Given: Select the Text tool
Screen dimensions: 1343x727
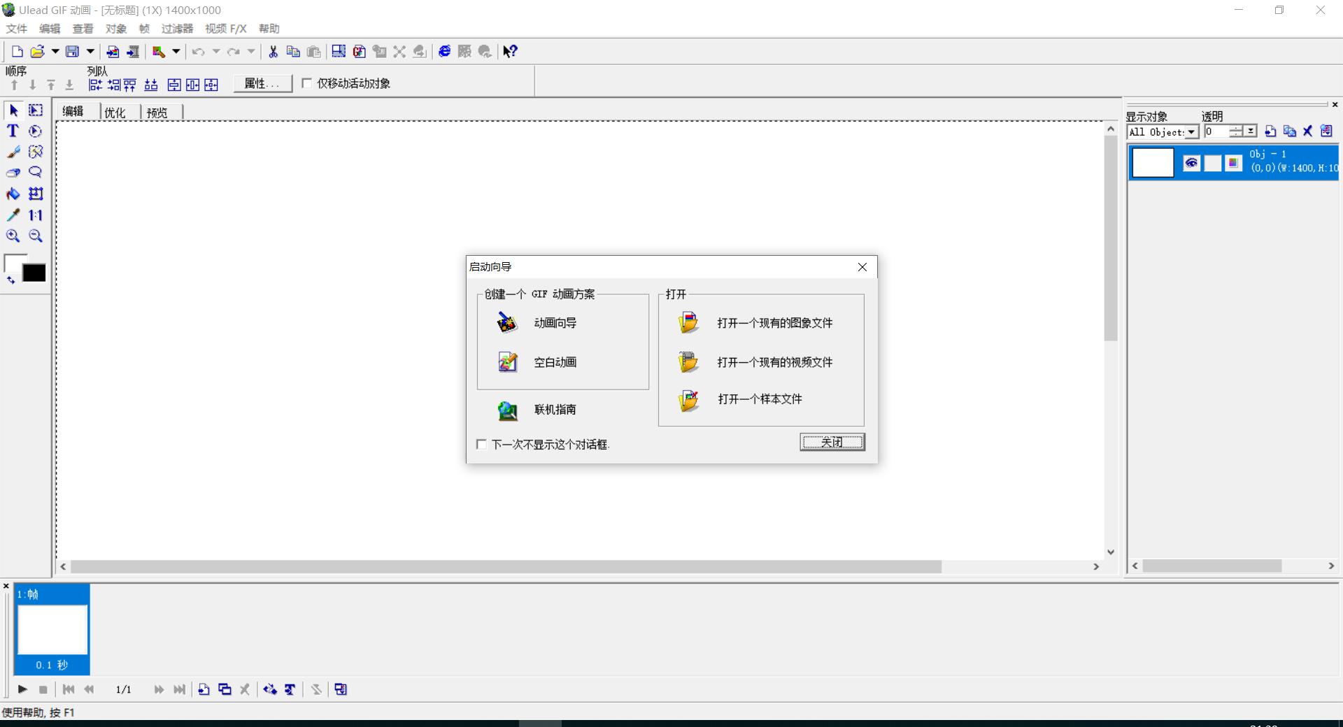Looking at the screenshot, I should [x=12, y=131].
